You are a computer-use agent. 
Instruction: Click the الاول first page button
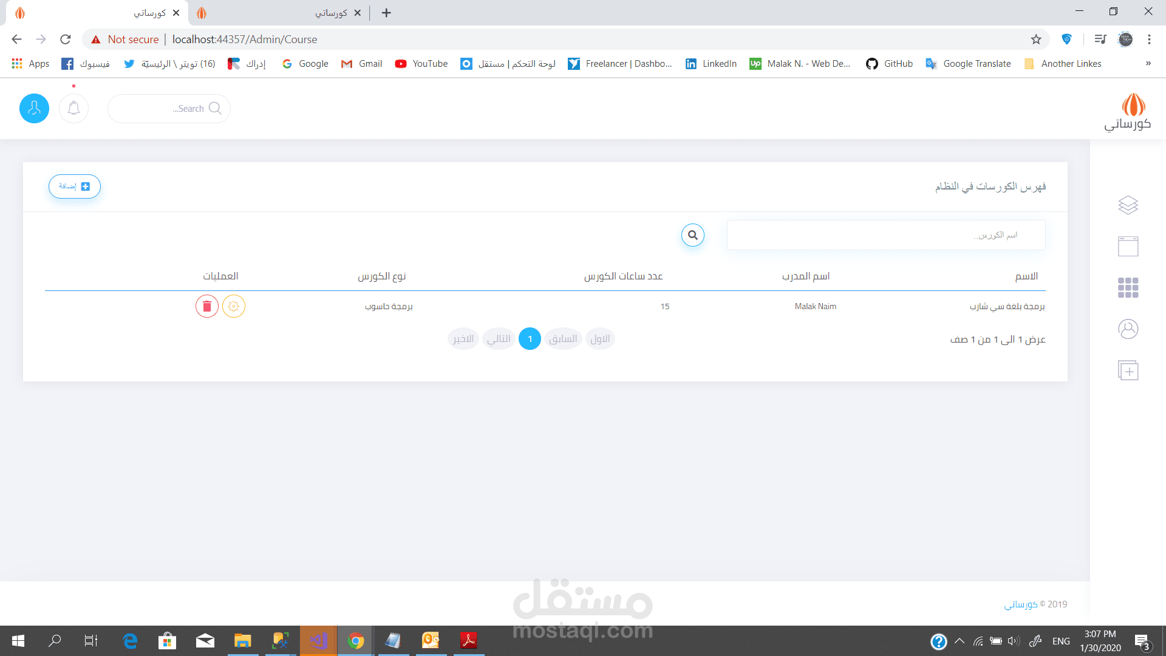[x=600, y=339]
